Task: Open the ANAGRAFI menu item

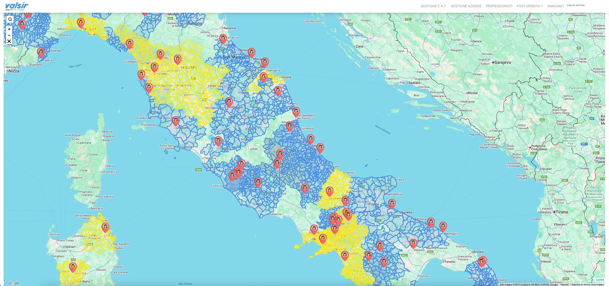Action: pyautogui.click(x=555, y=6)
